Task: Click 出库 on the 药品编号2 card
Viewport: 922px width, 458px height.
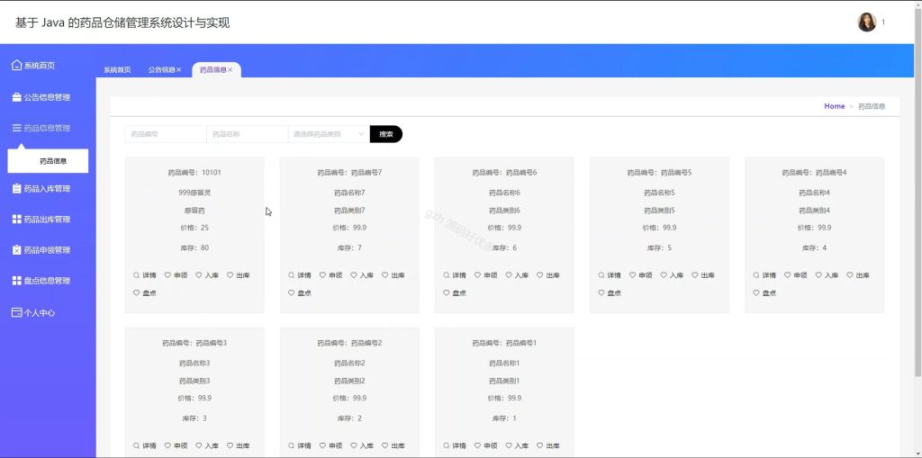Action: [x=393, y=445]
